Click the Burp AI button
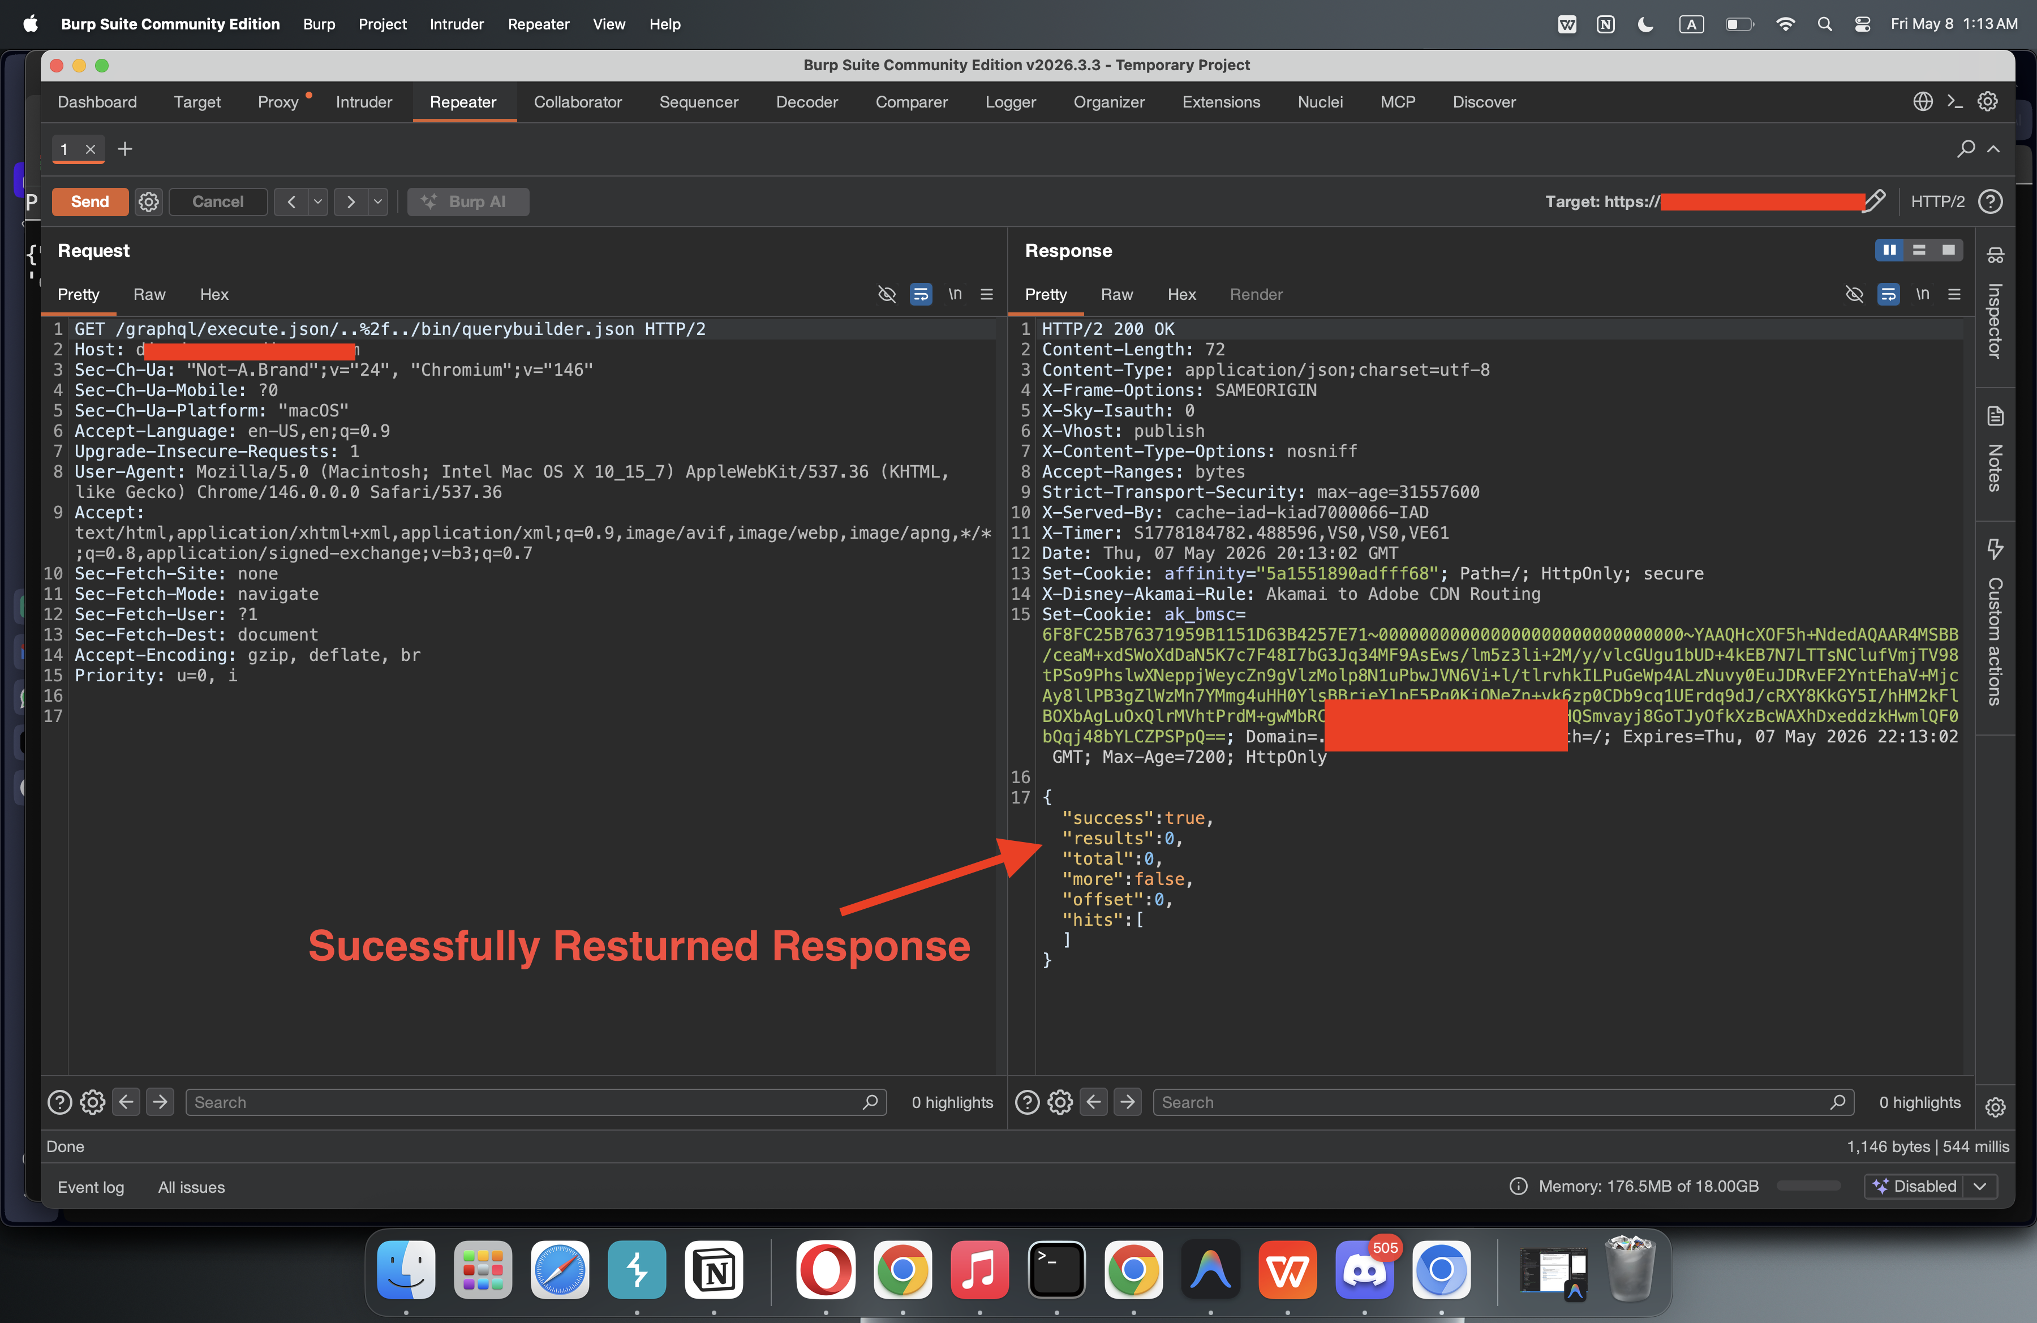 point(468,202)
